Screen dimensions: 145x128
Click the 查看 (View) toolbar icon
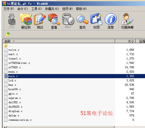pyautogui.click(x=54, y=21)
